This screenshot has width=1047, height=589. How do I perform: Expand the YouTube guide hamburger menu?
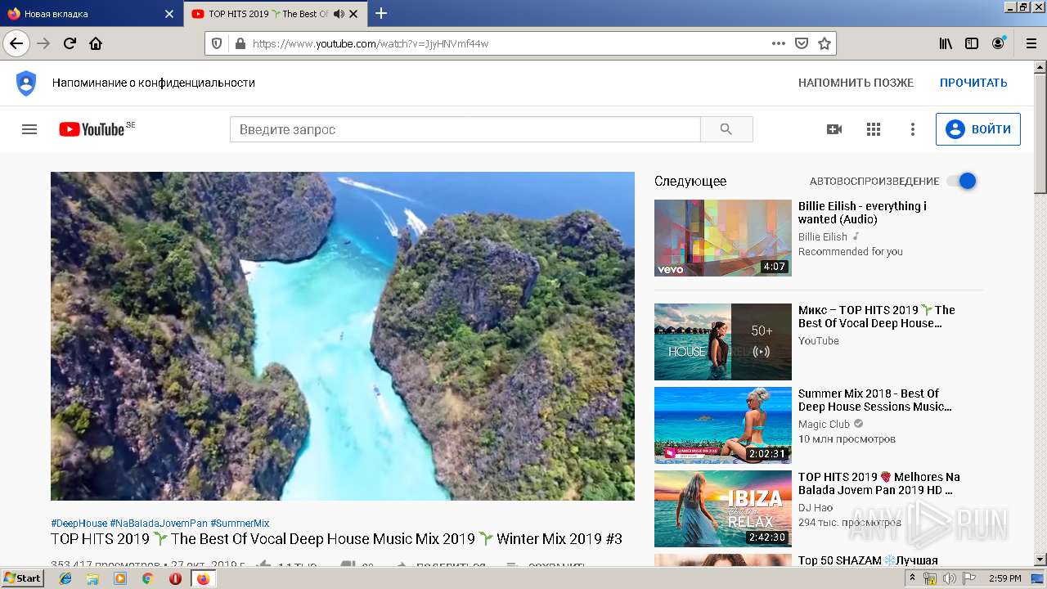click(x=29, y=129)
